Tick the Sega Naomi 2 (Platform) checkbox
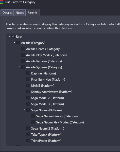 click(x=28, y=128)
